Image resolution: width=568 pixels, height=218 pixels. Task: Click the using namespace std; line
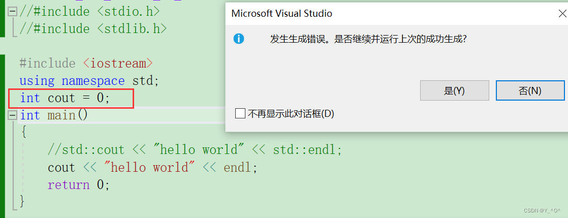89,81
